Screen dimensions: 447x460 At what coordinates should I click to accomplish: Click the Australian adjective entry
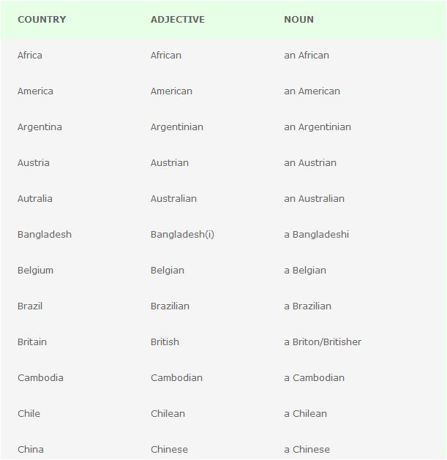[173, 199]
